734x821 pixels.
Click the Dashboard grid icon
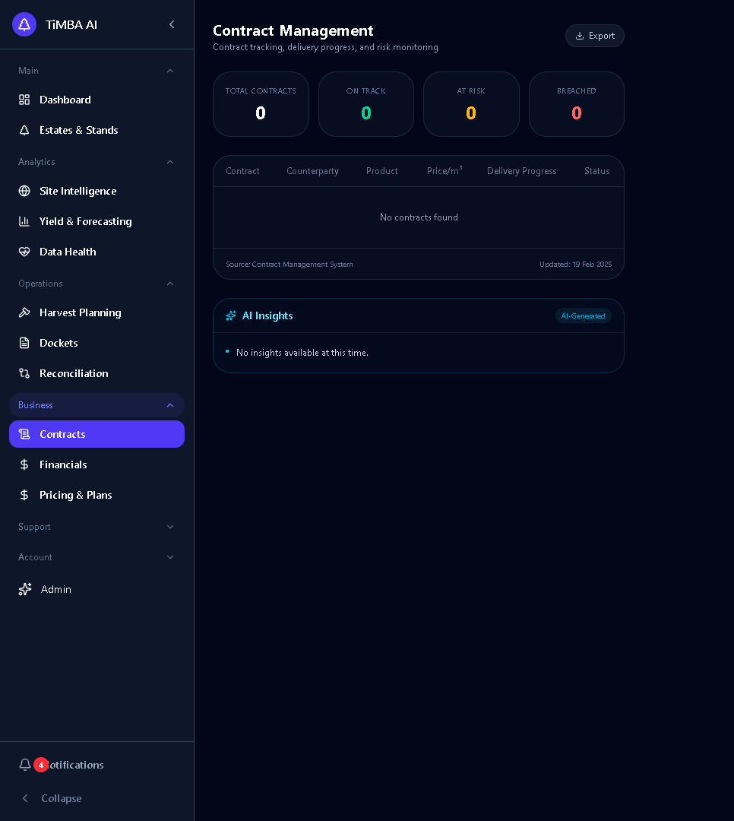(x=24, y=100)
